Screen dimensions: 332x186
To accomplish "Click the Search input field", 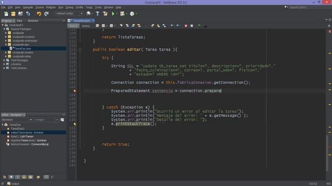I will tap(308, 7).
